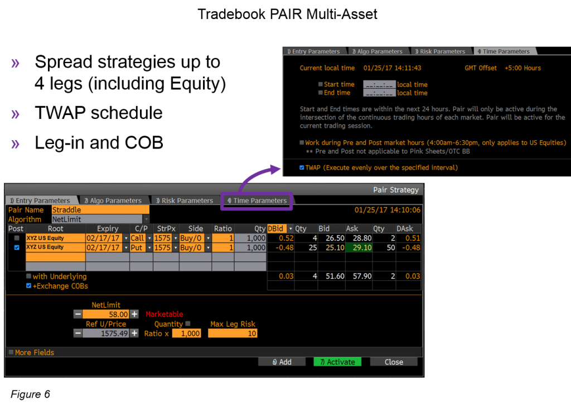
Task: Toggle Post checkbox for the Put leg
Action: pyautogui.click(x=17, y=247)
